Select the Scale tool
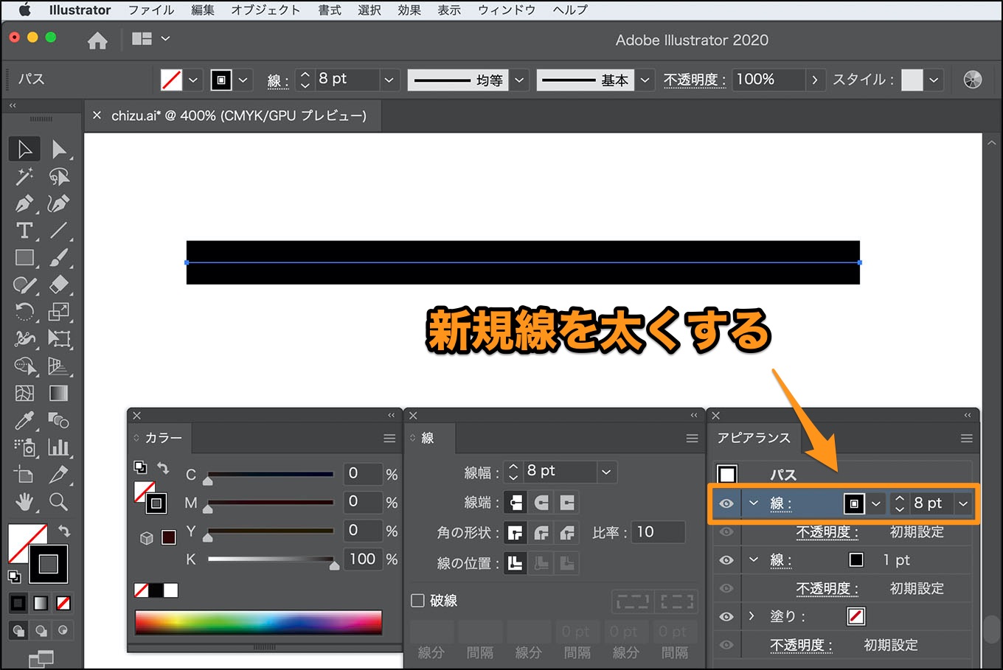The width and height of the screenshot is (1003, 670). coord(59,312)
